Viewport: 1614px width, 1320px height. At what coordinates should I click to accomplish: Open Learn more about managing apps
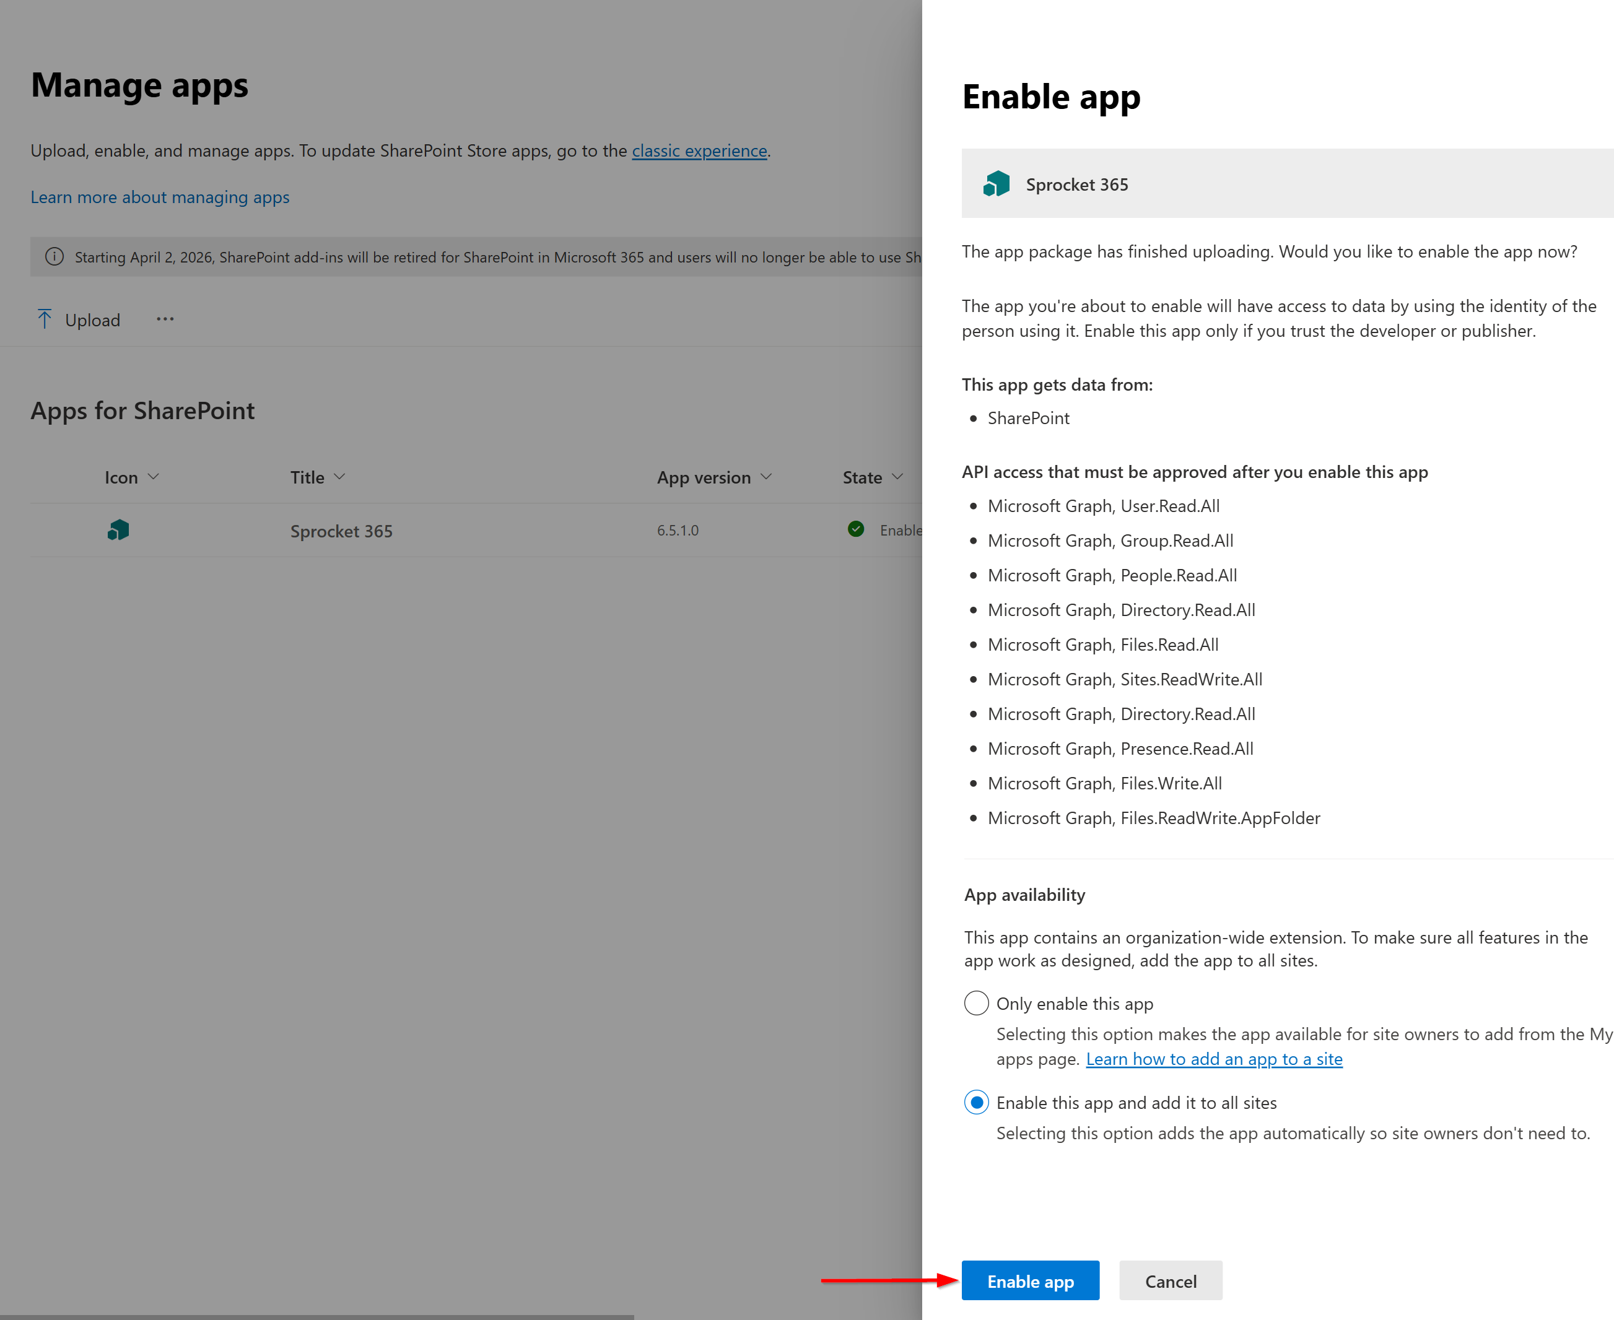pos(160,197)
